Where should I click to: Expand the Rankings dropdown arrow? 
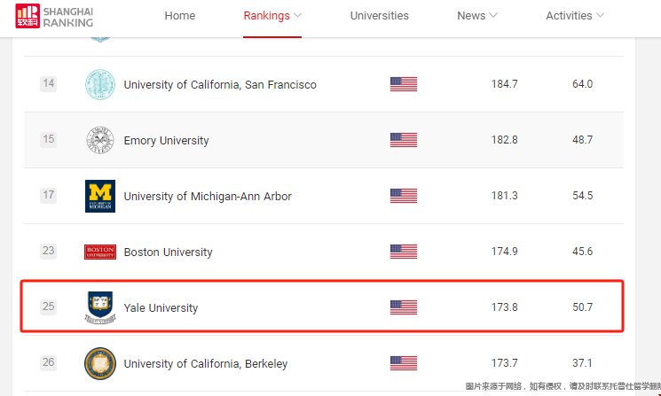[x=297, y=16]
